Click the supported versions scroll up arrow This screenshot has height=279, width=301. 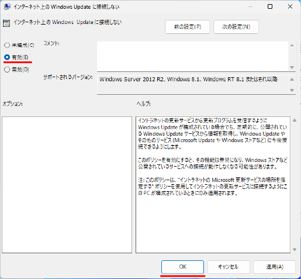[292, 80]
